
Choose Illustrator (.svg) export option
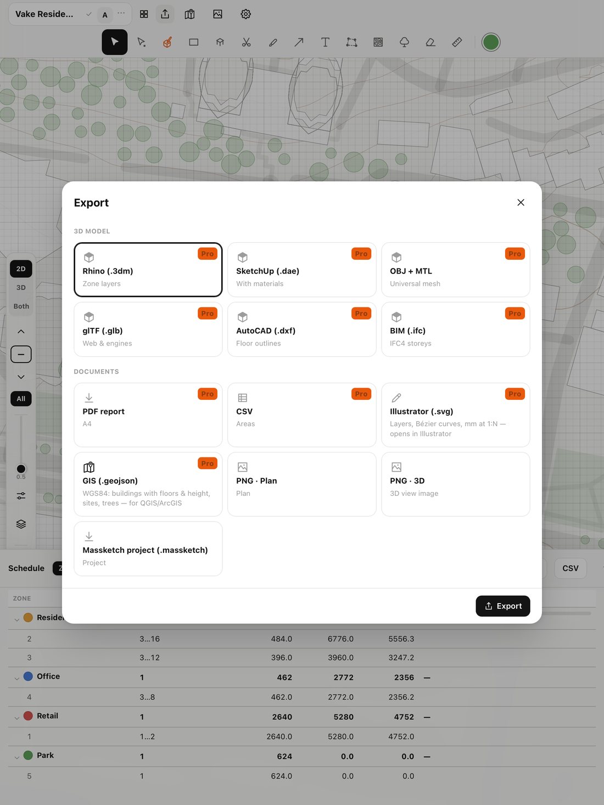click(456, 415)
